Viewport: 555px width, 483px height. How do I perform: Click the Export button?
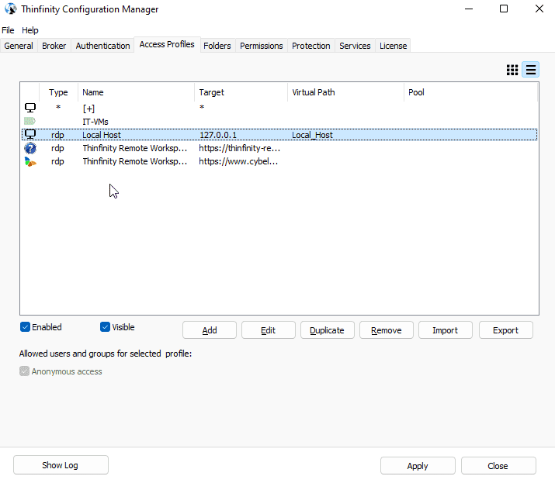click(505, 330)
